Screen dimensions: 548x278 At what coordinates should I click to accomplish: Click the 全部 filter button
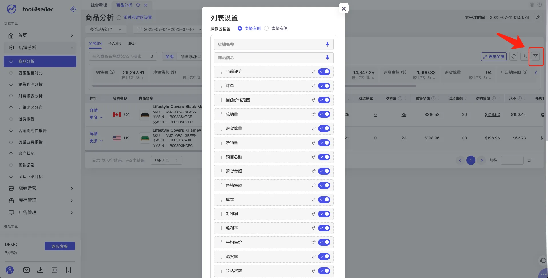(170, 57)
